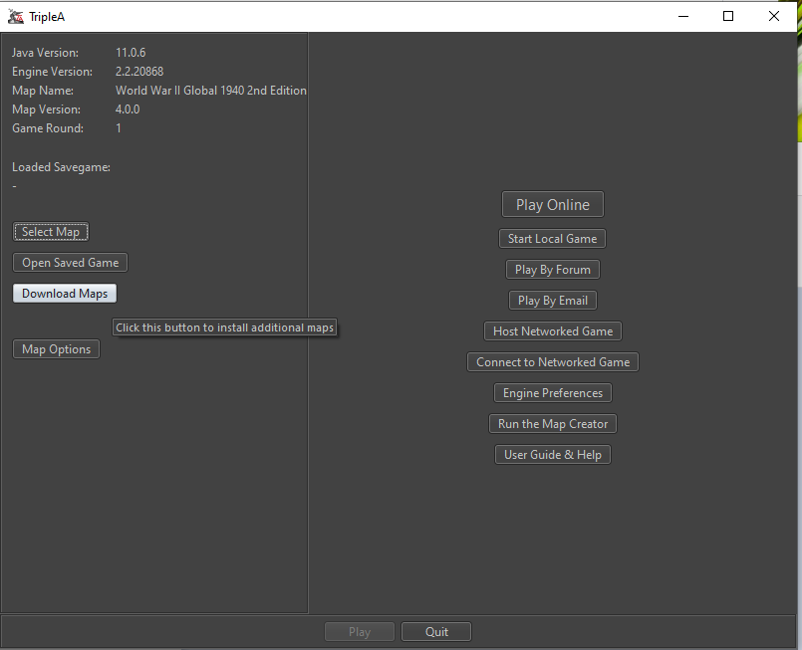Click the install additional maps tooltip
Image resolution: width=802 pixels, height=650 pixels.
[224, 327]
